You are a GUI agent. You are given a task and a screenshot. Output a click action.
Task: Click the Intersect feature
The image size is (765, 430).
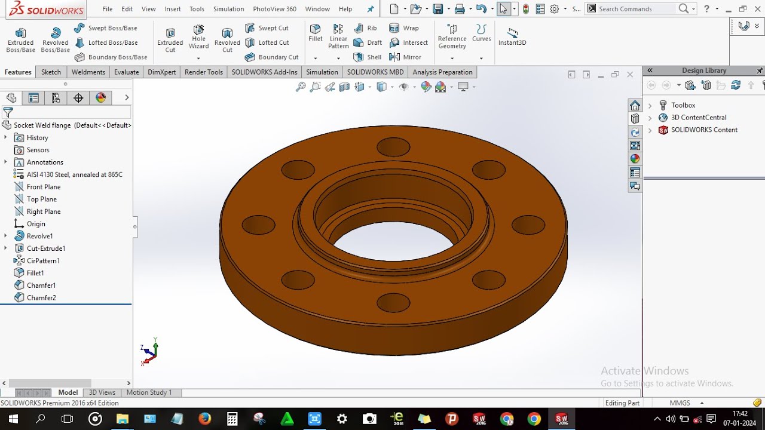408,42
